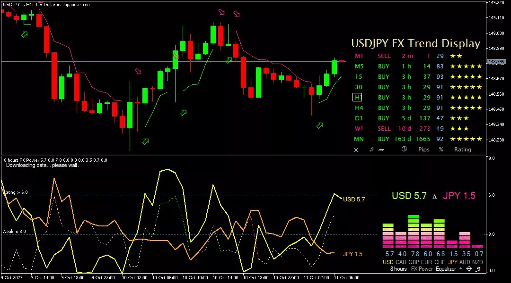Click the Rating column header
The image size is (511, 283).
pos(462,150)
